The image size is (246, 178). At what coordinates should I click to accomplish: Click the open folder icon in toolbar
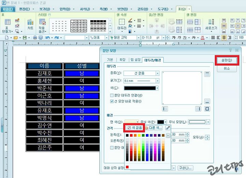[15, 38]
